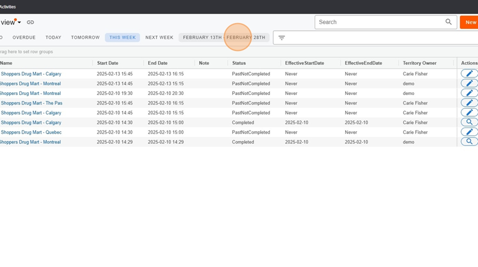This screenshot has height=267, width=478.
Task: Click the End Date cell 2025-02-10 20:30
Action: click(166, 93)
